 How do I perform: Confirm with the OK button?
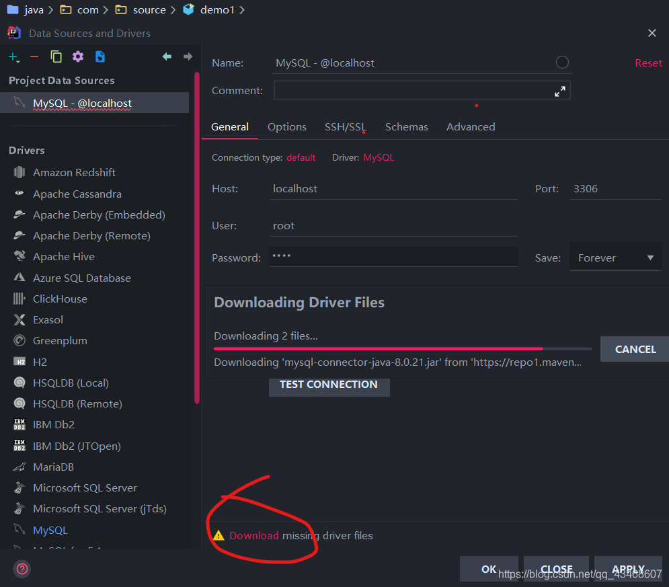pyautogui.click(x=489, y=569)
